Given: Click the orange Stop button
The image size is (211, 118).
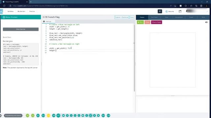Looking at the screenshot, I should coord(147,22).
